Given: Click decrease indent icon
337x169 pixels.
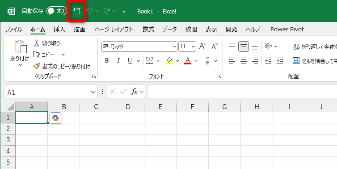Looking at the screenshot, I should [268, 61].
